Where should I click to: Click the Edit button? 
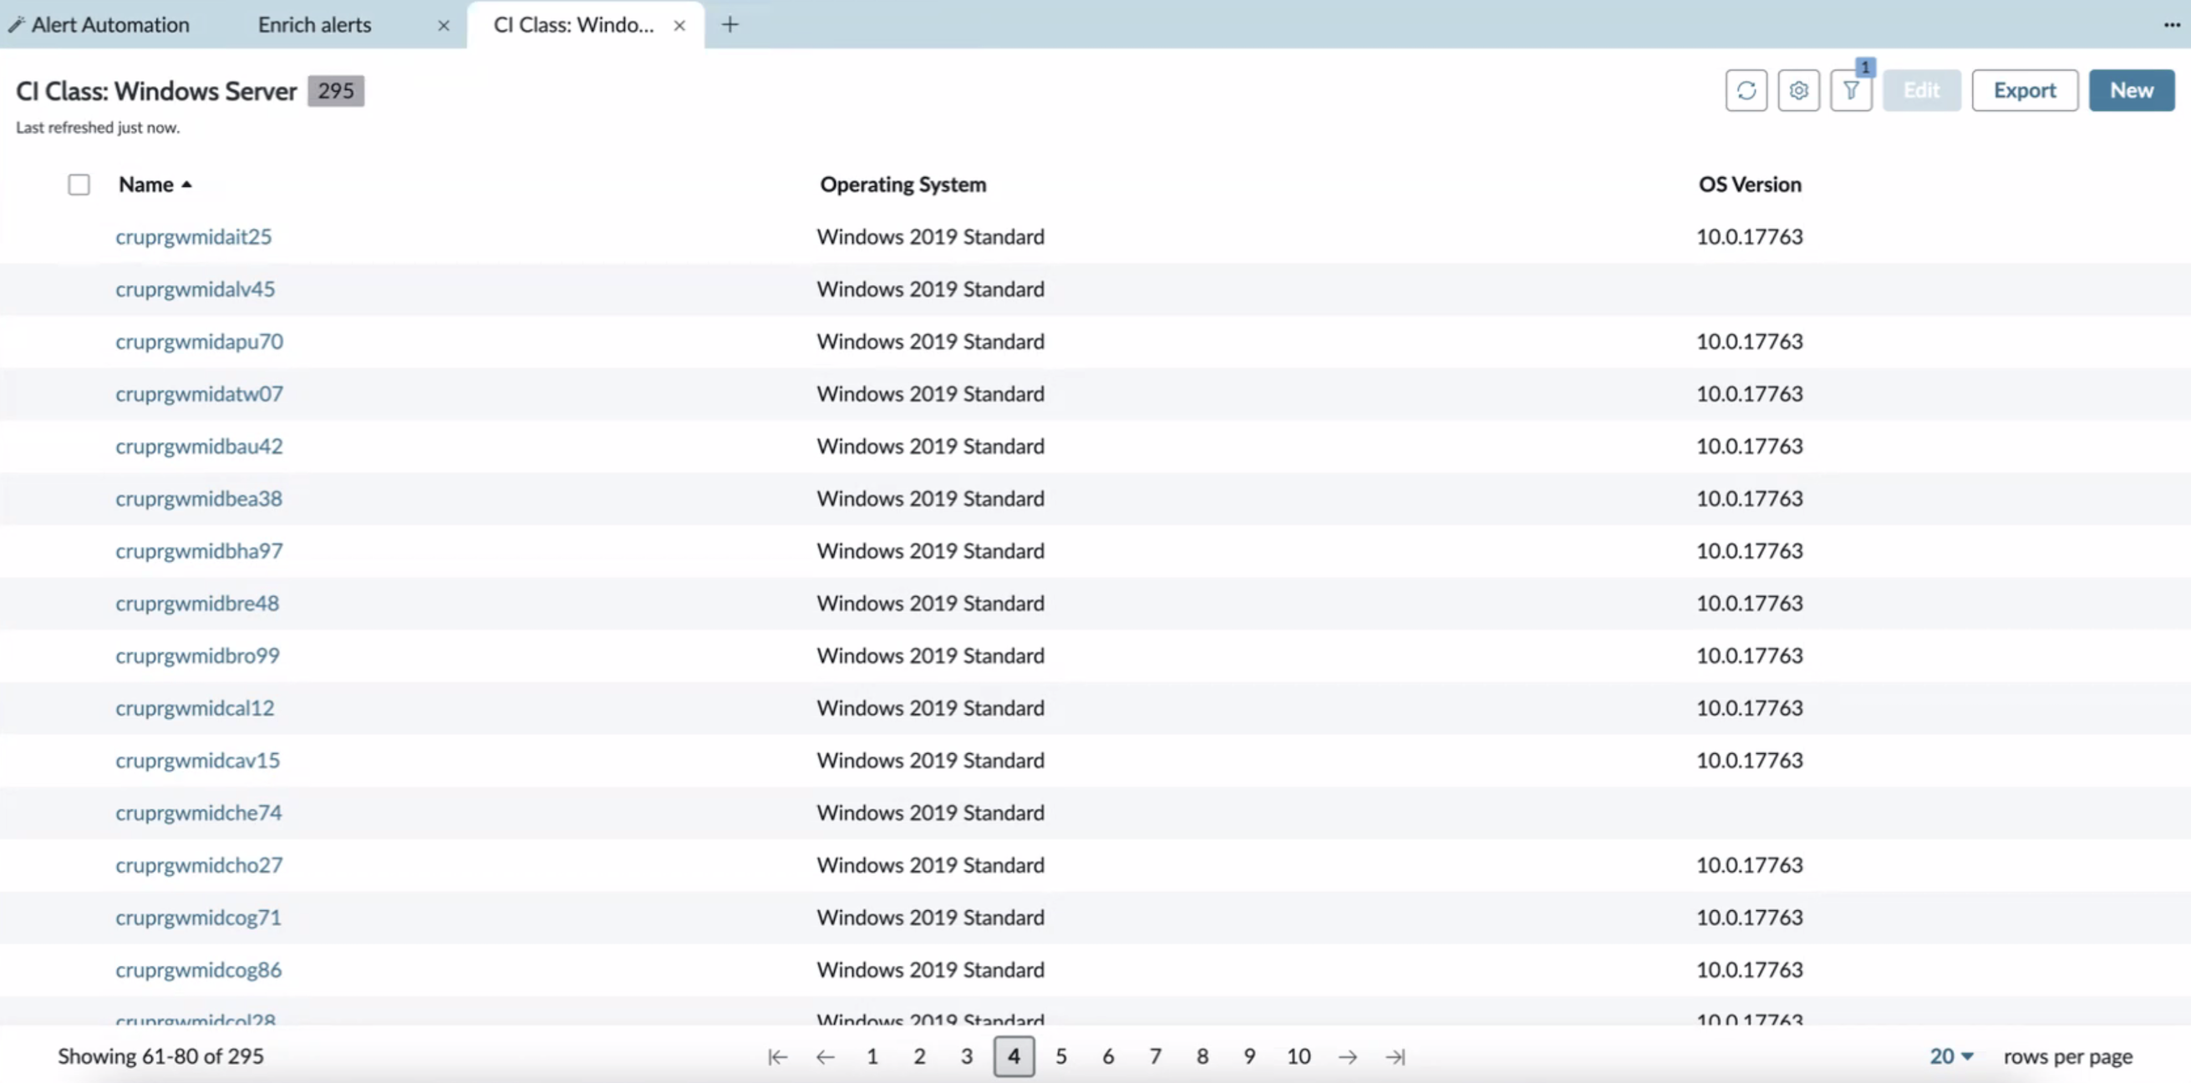pos(1921,90)
